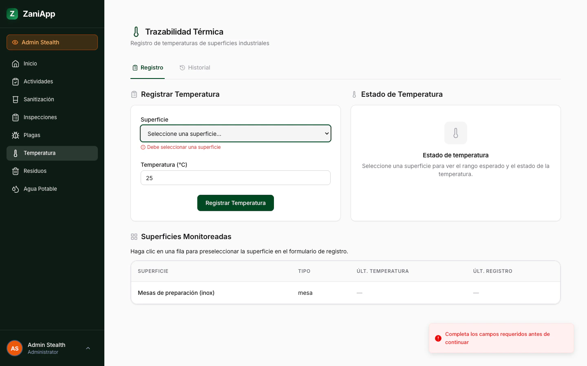The height and width of the screenshot is (366, 587).
Task: Collapse the user profile menu chevron
Action: pyautogui.click(x=88, y=348)
